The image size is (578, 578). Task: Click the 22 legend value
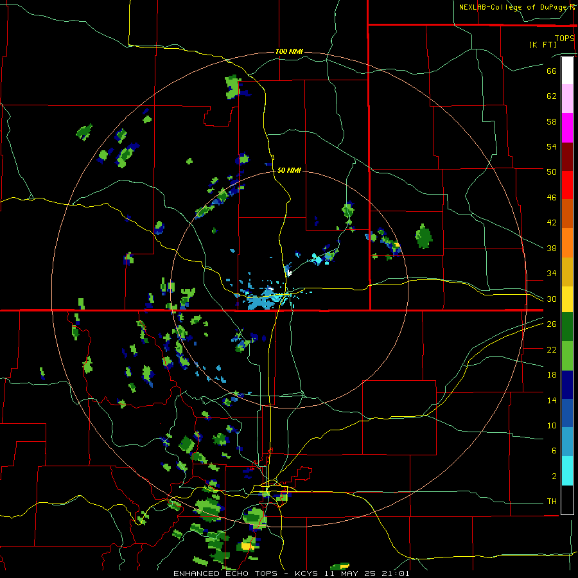(552, 349)
